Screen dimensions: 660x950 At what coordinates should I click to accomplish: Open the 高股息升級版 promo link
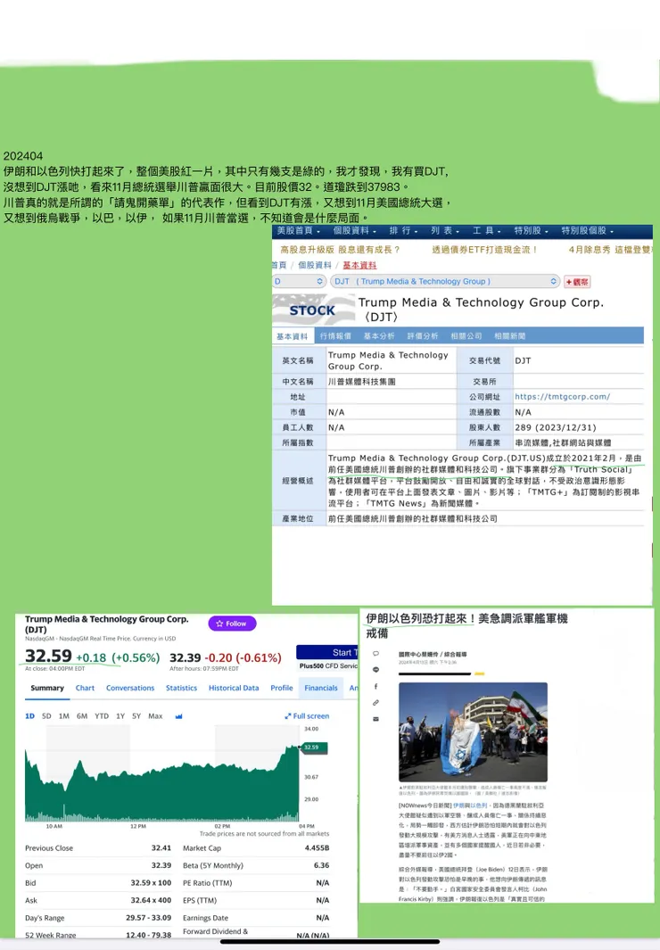[341, 250]
